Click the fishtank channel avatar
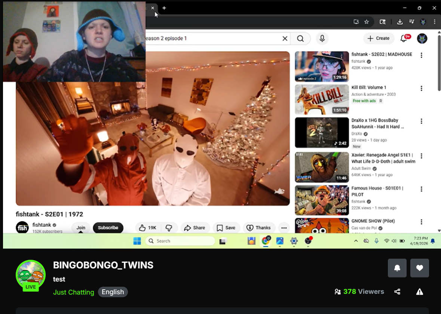 point(22,227)
